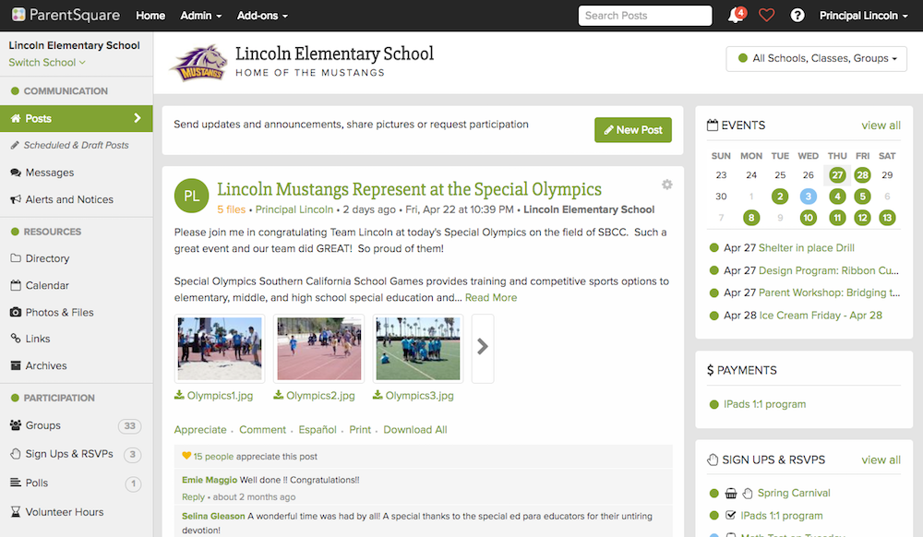The width and height of the screenshot is (923, 537).
Task: Click the Mustangs school logo
Action: tap(199, 63)
